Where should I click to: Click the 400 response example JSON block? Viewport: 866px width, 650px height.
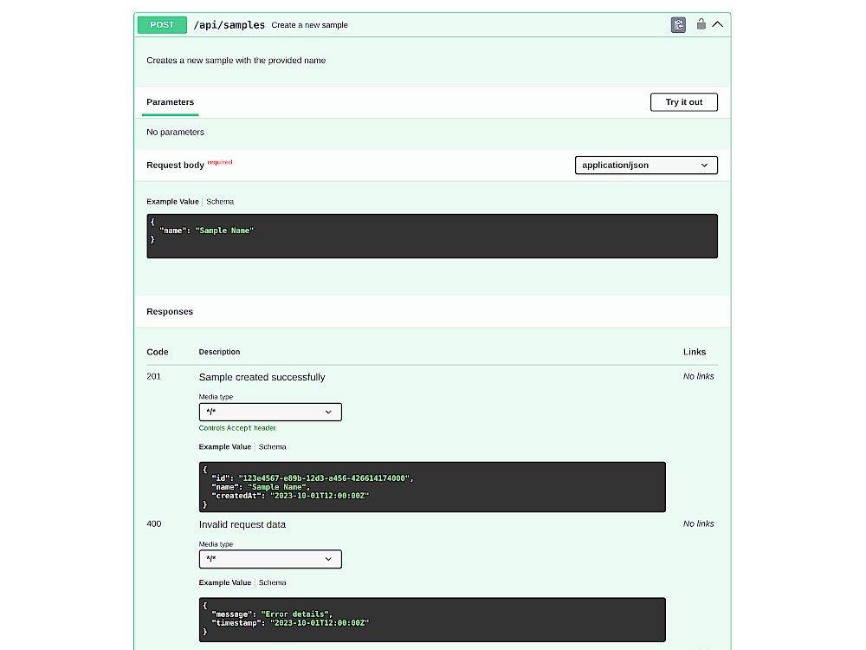(x=432, y=620)
